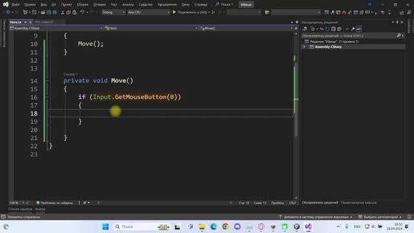This screenshot has height=233, width=414.
Task: Click the split editor plus icon
Action: (x=296, y=28)
